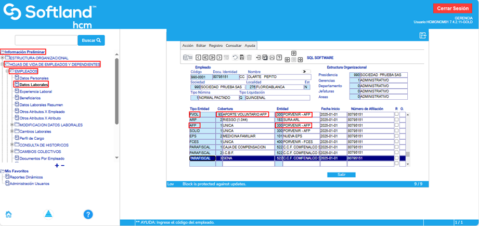Click the Cerrar Sesión button
This screenshot has height=226, width=479.
pos(453,8)
